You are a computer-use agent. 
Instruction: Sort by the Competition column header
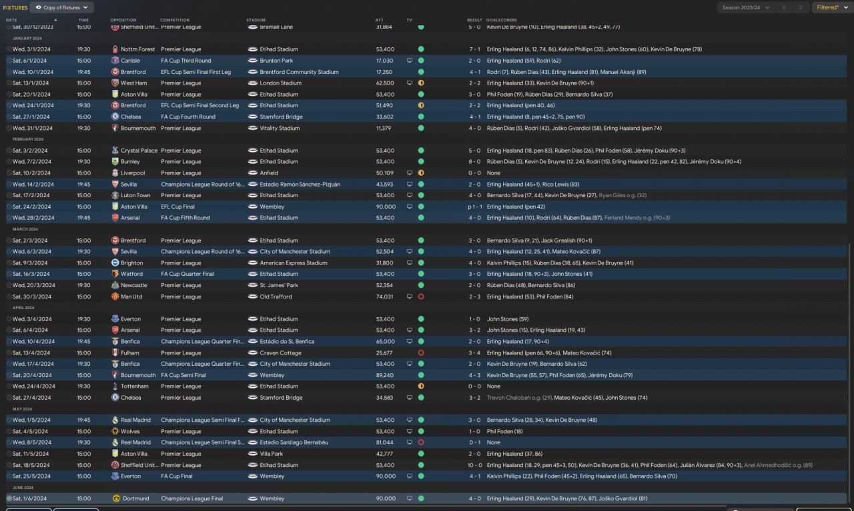click(175, 20)
